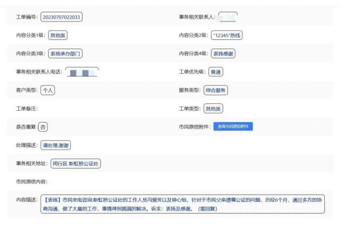Click the 是否重复 value 否
Viewport: 341px width, 229px height.
coord(43,127)
